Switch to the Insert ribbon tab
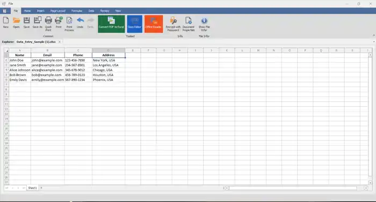 pos(40,11)
